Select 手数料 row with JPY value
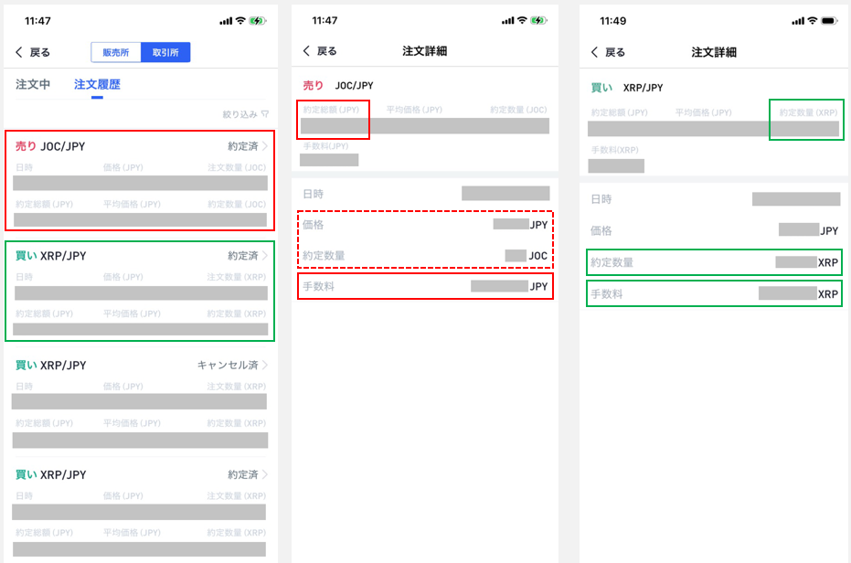Screen dimensions: 851x563 click(426, 286)
